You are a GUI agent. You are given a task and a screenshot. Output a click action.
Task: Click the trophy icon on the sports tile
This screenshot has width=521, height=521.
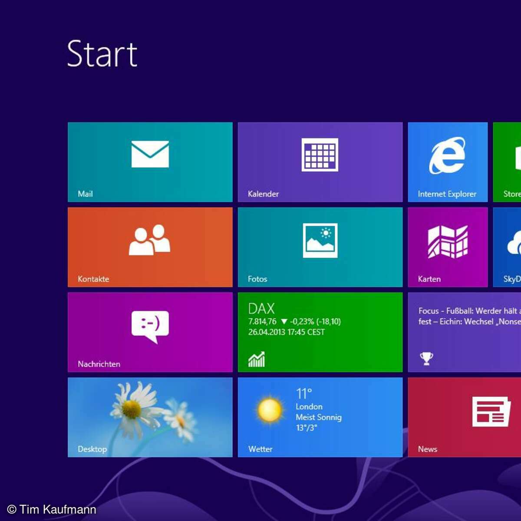(426, 358)
